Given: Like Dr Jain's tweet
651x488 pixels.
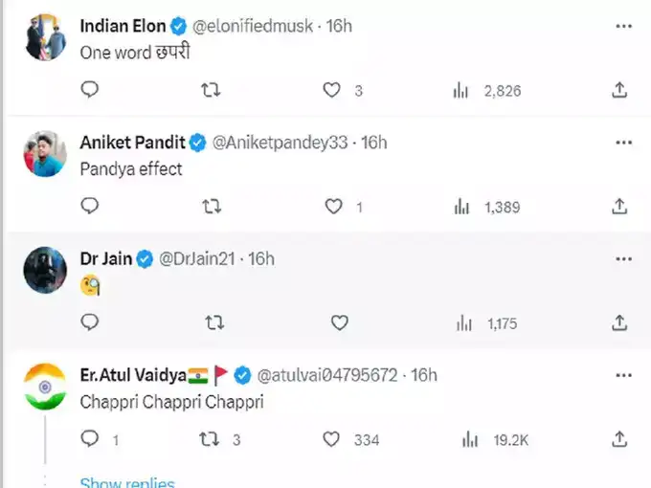Looking at the screenshot, I should (x=339, y=323).
